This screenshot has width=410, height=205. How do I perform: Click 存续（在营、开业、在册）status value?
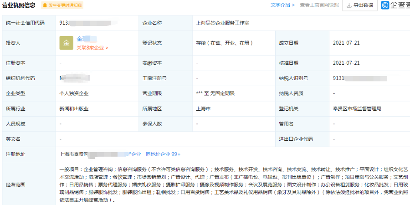(224, 43)
